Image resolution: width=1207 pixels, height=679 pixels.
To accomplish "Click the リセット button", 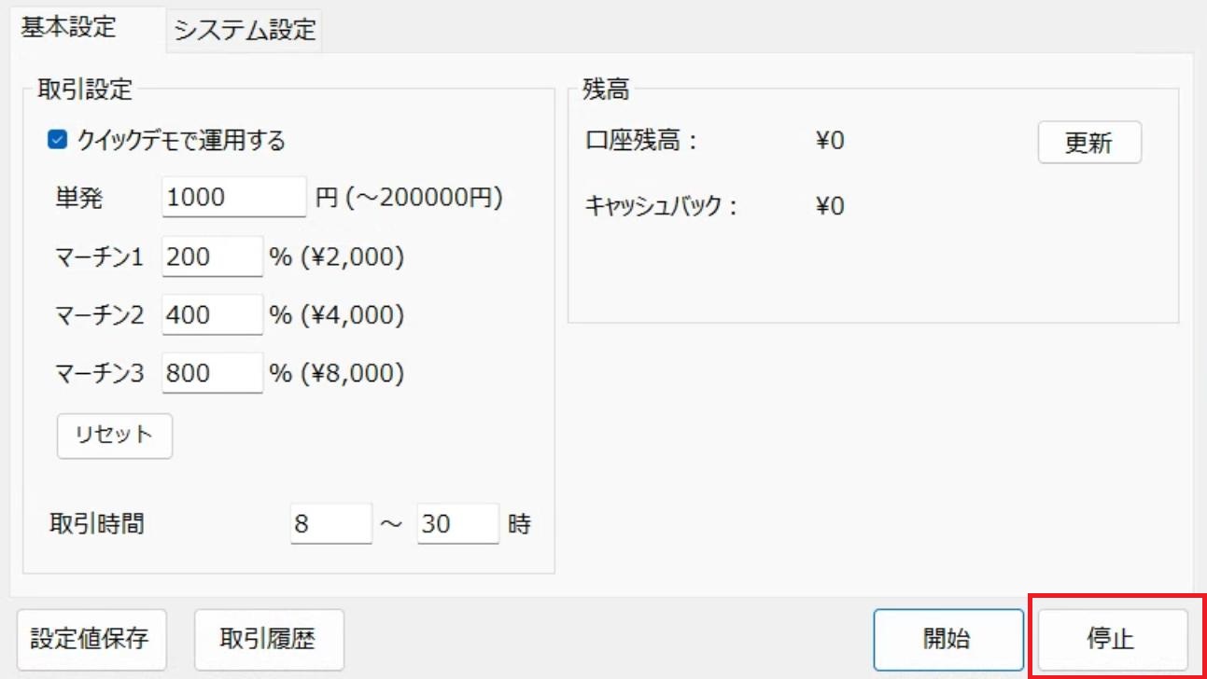I will (x=115, y=436).
